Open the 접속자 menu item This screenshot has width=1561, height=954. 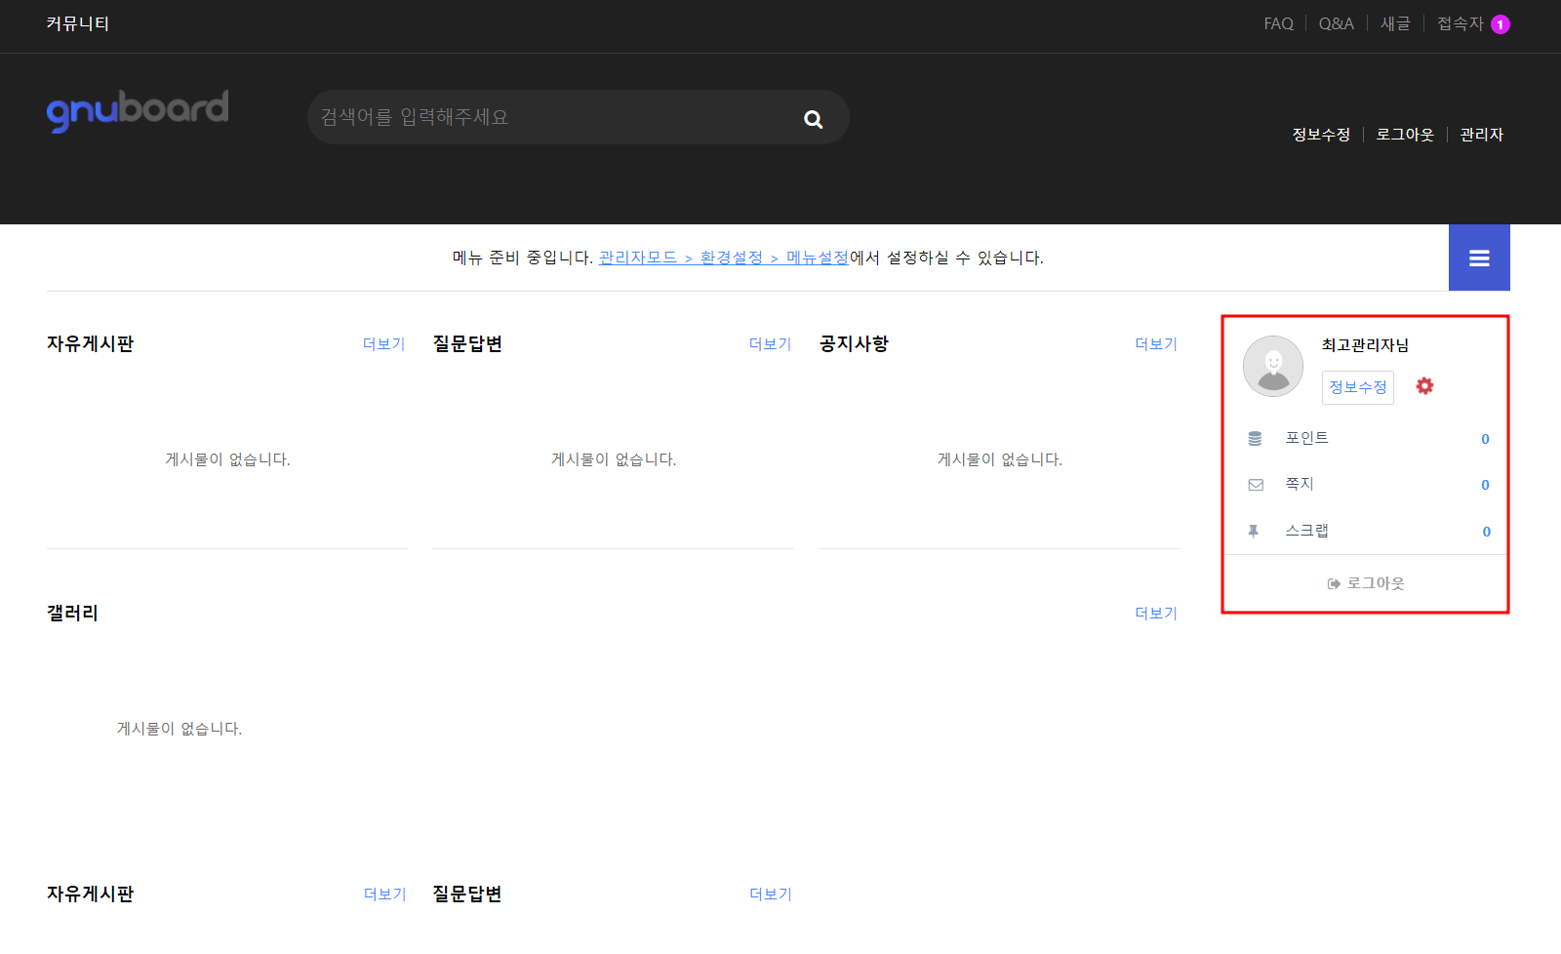coord(1460,23)
